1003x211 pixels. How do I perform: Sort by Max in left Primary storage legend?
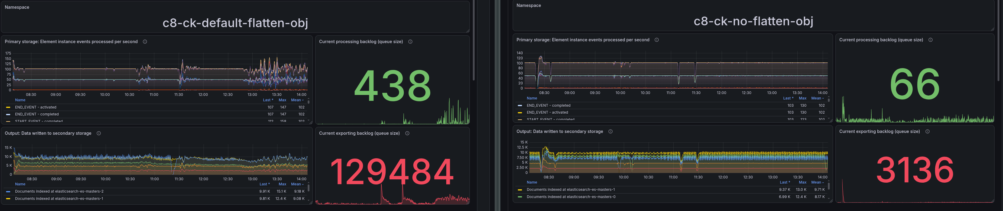click(x=282, y=100)
